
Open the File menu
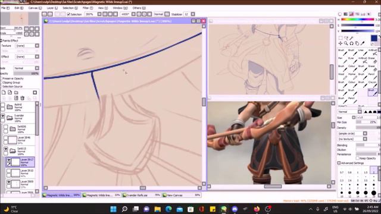[5, 8]
